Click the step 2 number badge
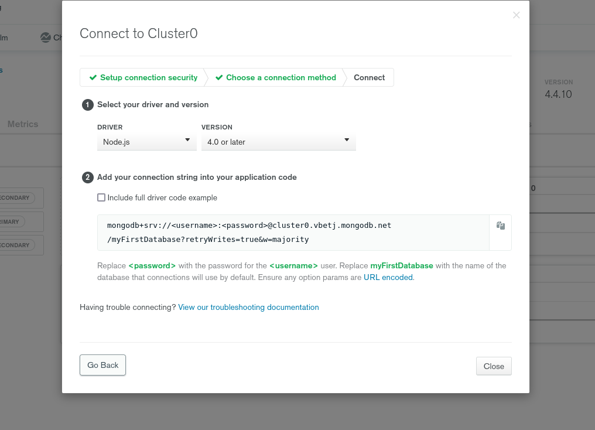 coord(88,178)
